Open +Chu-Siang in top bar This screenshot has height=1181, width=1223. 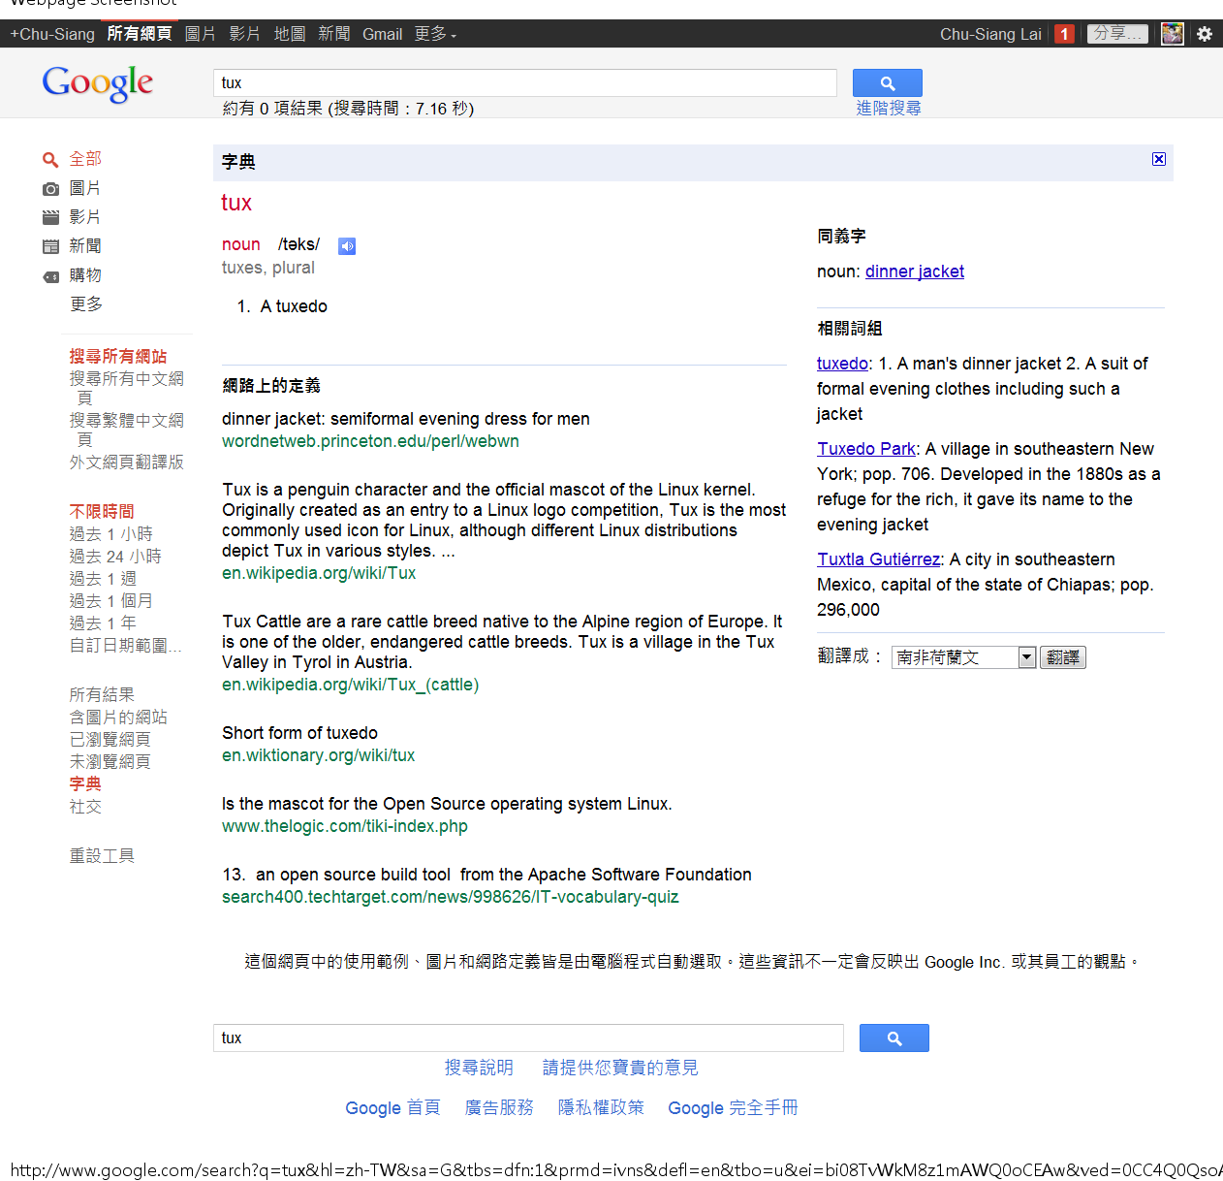pos(52,34)
